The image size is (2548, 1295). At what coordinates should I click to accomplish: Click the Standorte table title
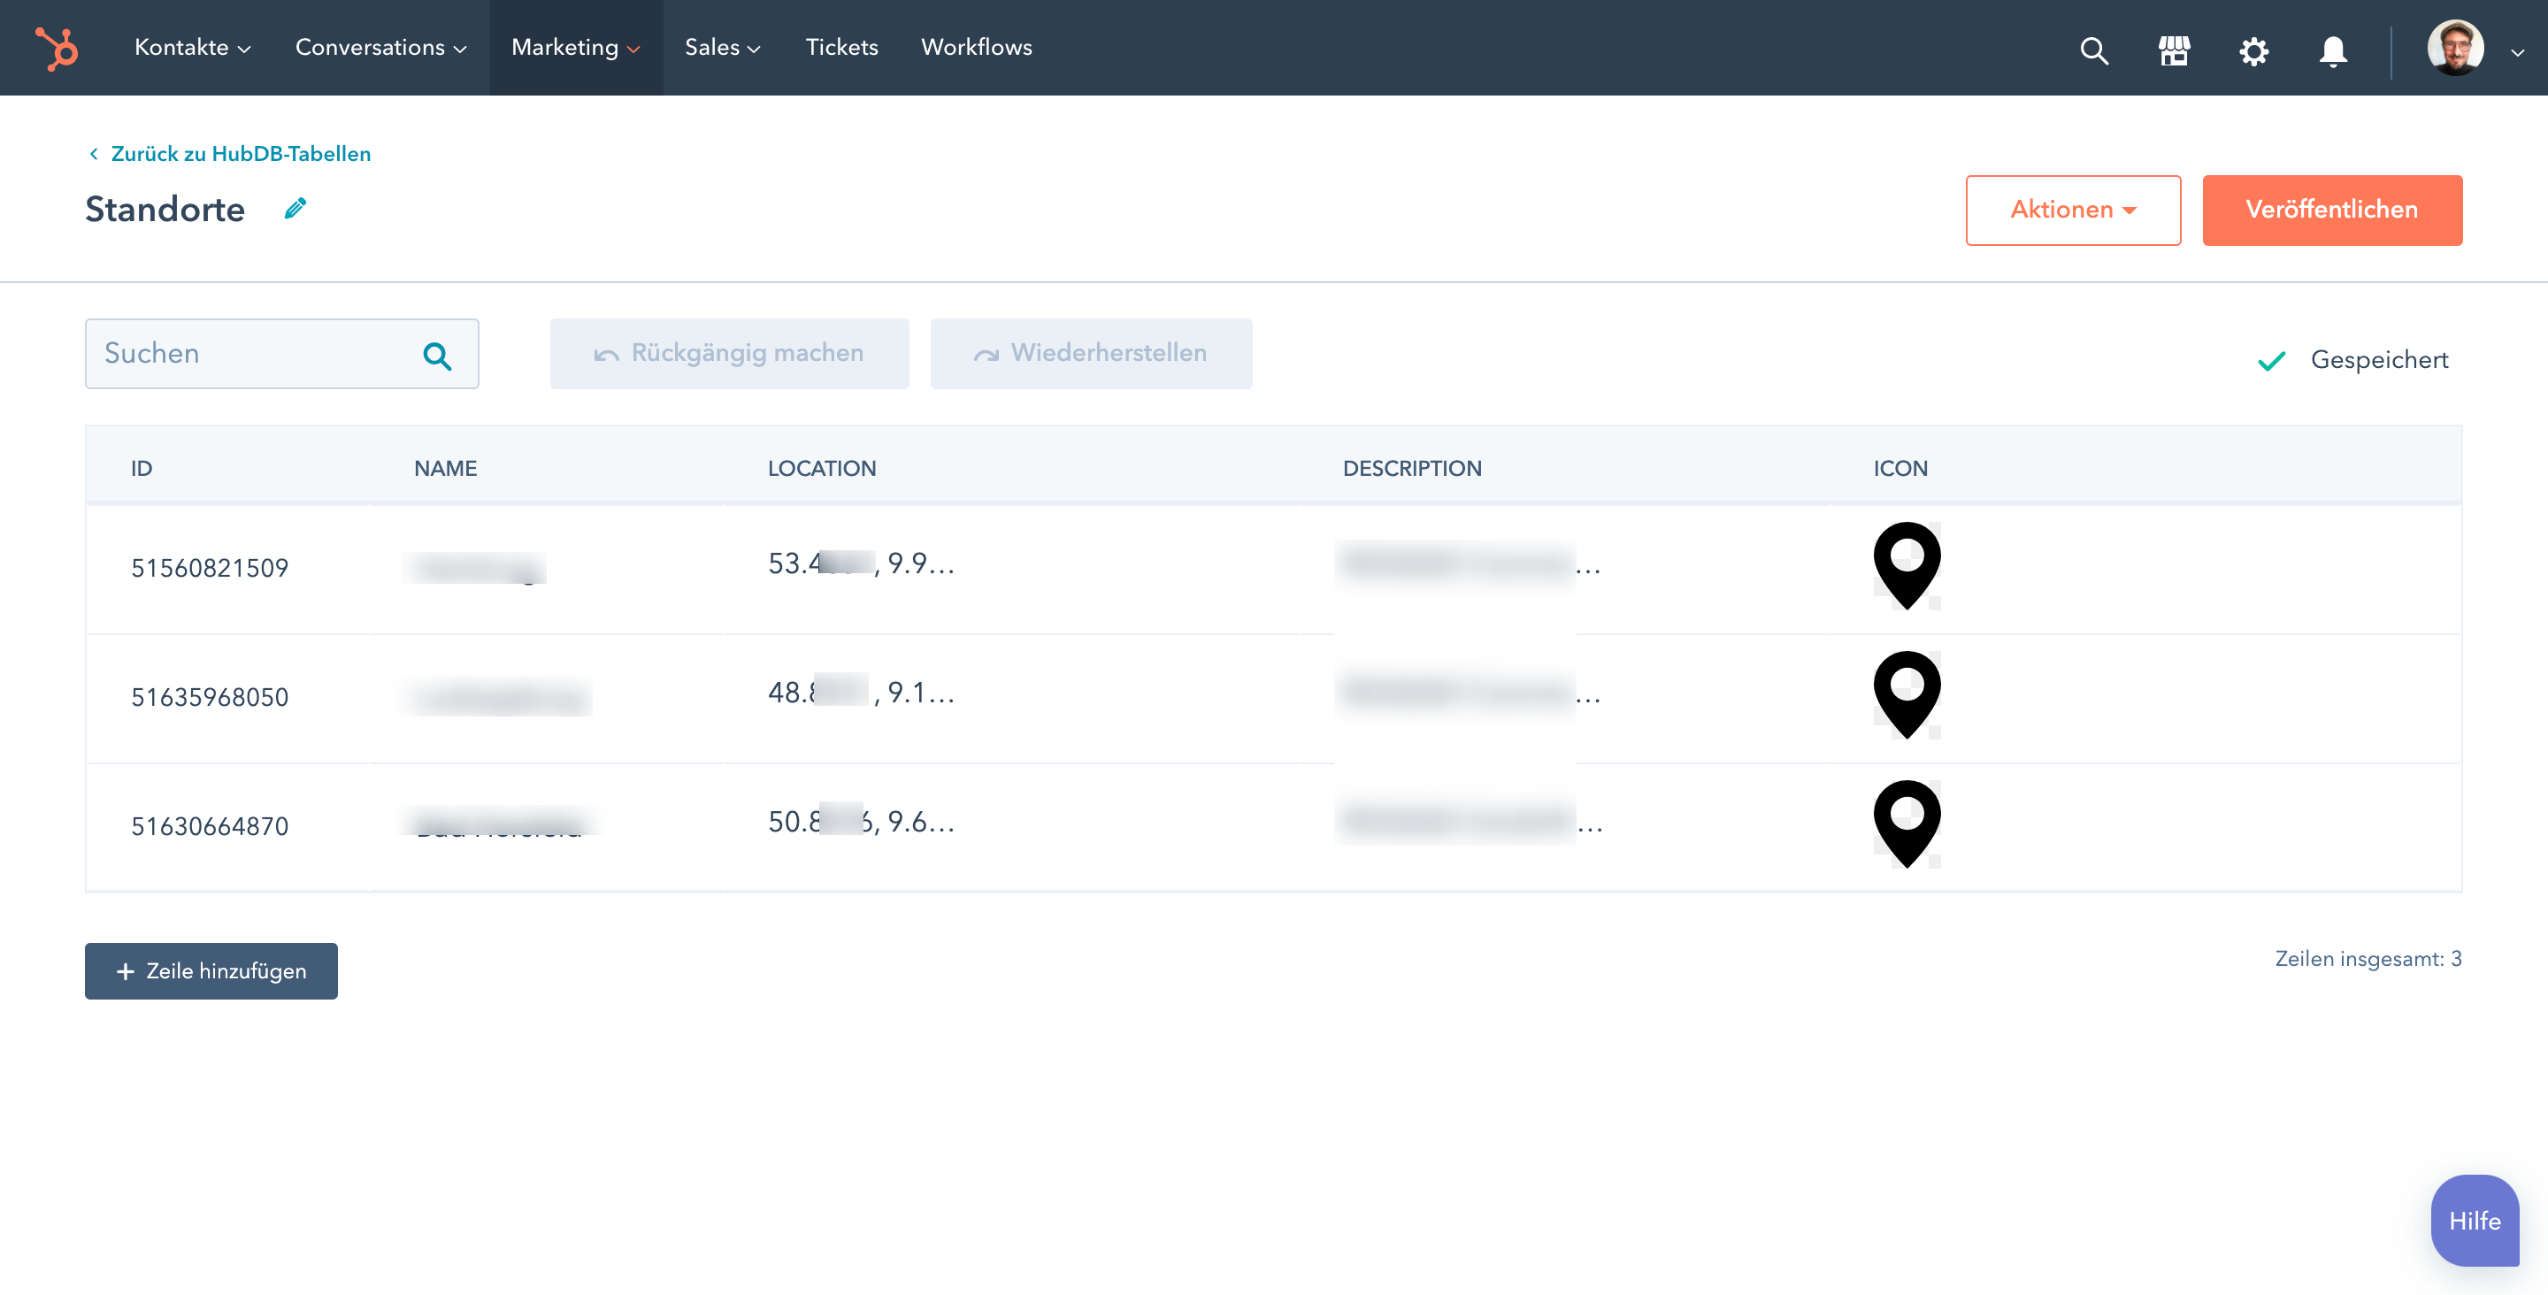[165, 209]
